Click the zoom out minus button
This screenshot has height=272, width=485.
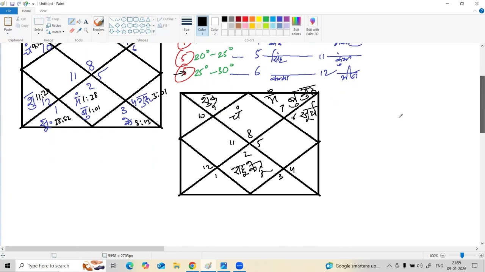[x=443, y=256]
